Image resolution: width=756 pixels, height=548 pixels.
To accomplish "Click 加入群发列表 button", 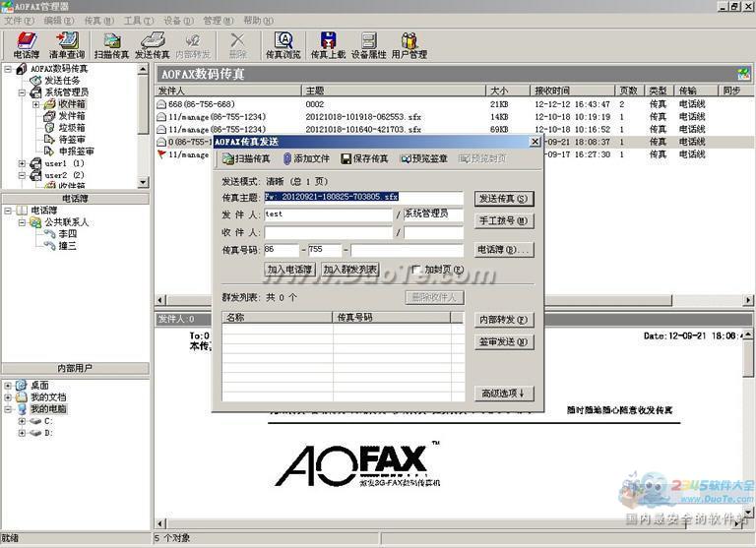I will (350, 270).
